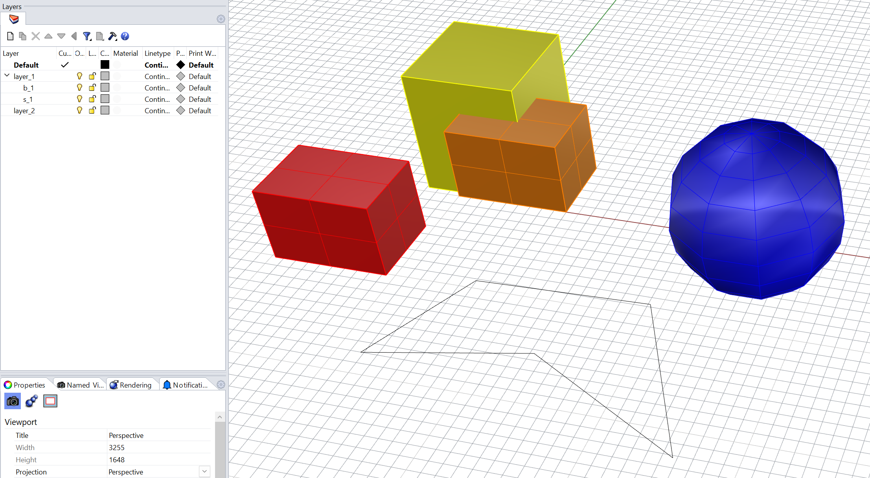Viewport: 870px width, 478px height.
Task: Select the red rectangle properties icon
Action: coord(50,401)
